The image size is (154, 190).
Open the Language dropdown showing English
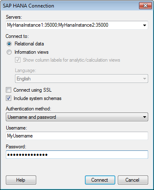[x=82, y=79]
